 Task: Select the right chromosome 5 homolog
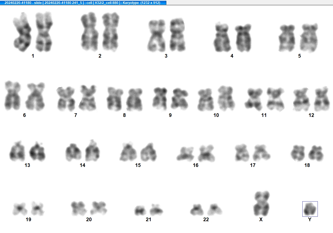point(309,38)
